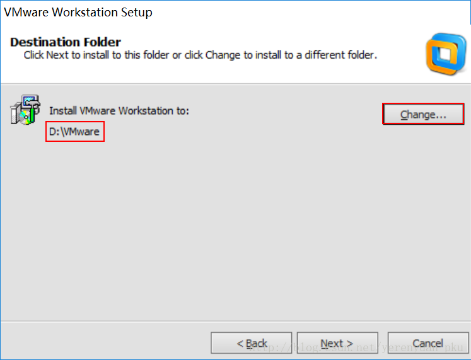Viewport: 471px width, 360px height.
Task: Click the installer package icon beside the install label
Action: coord(25,111)
